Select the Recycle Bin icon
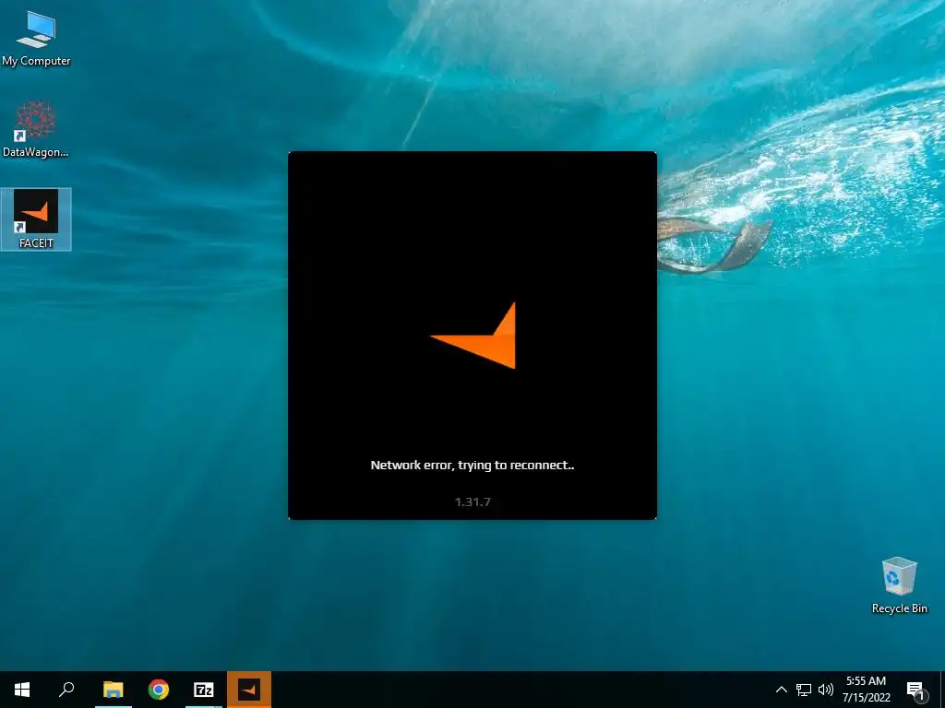 point(899,585)
